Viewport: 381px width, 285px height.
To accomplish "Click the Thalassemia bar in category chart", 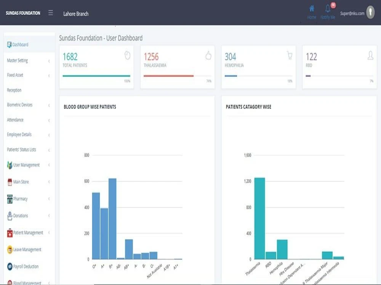I will pyautogui.click(x=260, y=218).
